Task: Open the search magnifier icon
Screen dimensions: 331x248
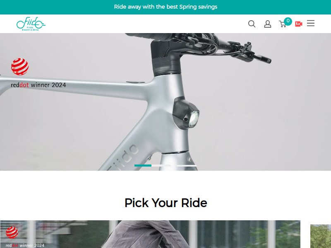Action: (252, 24)
